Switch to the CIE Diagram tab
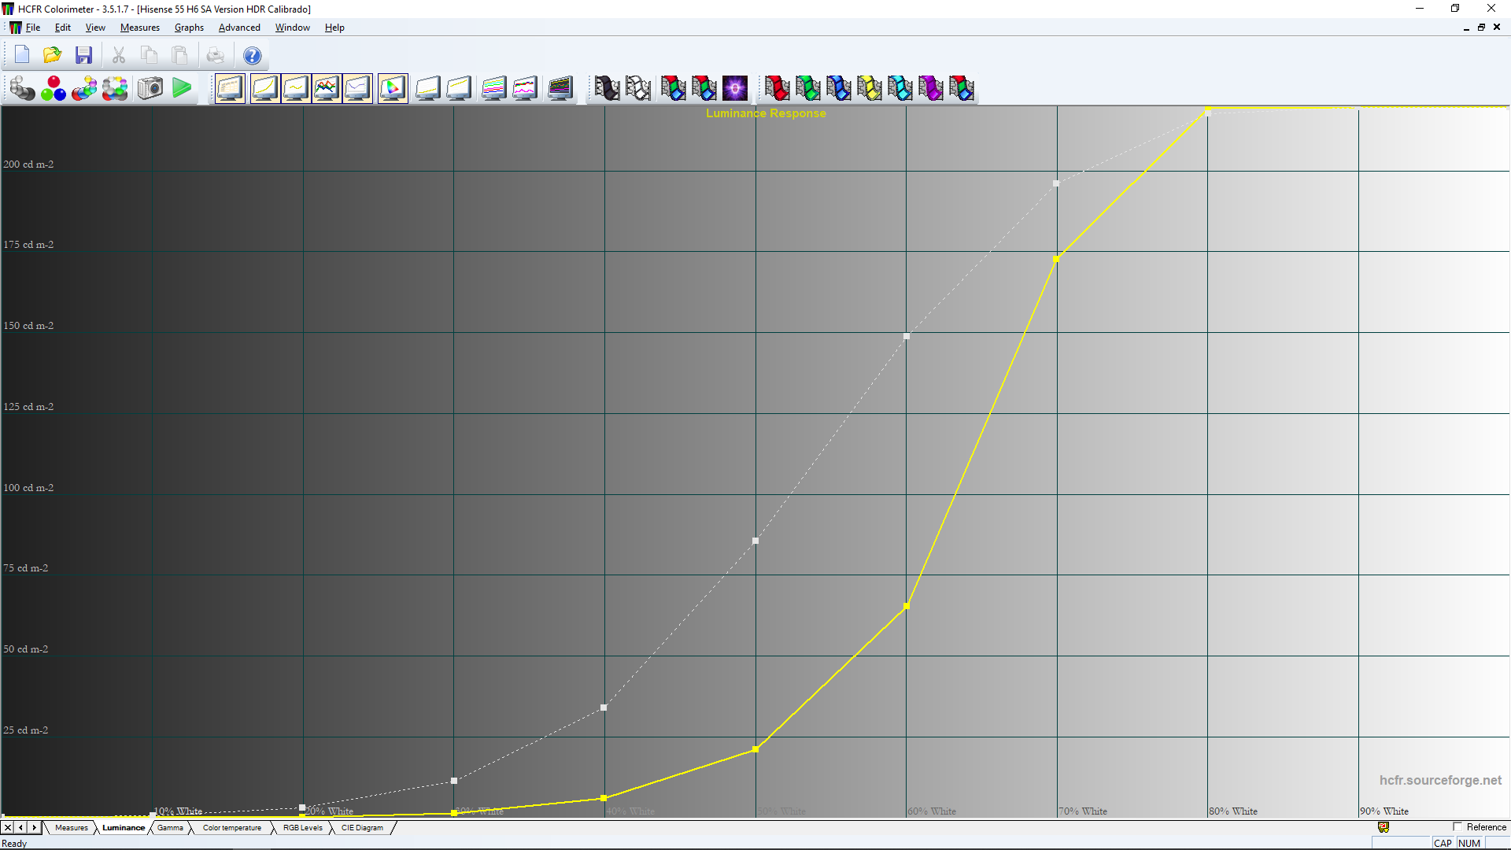 [x=362, y=828]
